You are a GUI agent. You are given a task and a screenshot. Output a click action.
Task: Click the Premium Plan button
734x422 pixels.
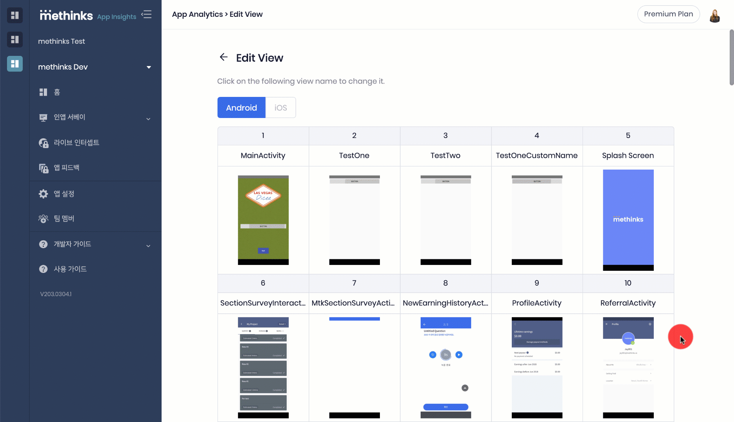pos(668,14)
